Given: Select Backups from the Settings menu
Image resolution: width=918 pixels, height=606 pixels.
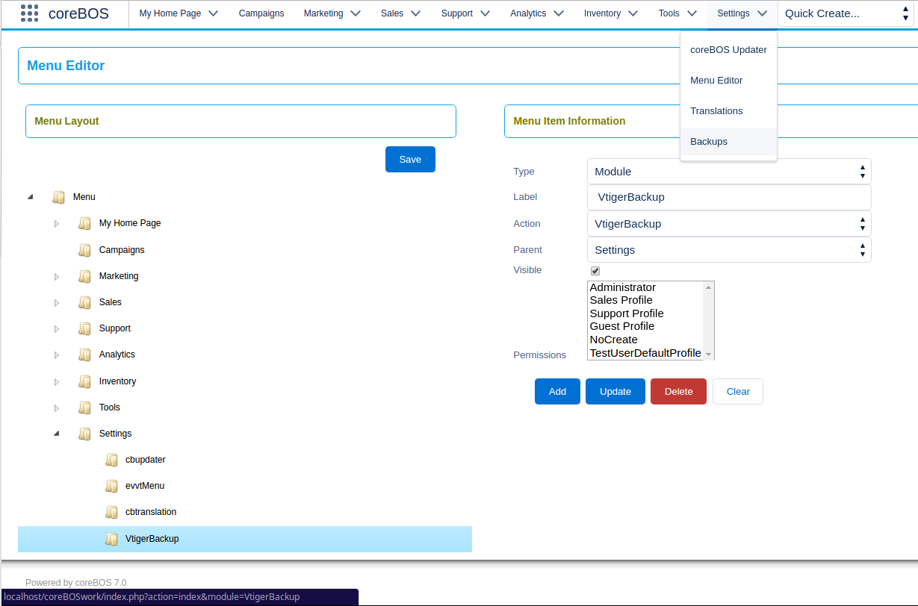Looking at the screenshot, I should [x=709, y=142].
